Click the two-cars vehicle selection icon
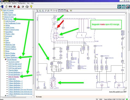 click(x=10, y=7)
